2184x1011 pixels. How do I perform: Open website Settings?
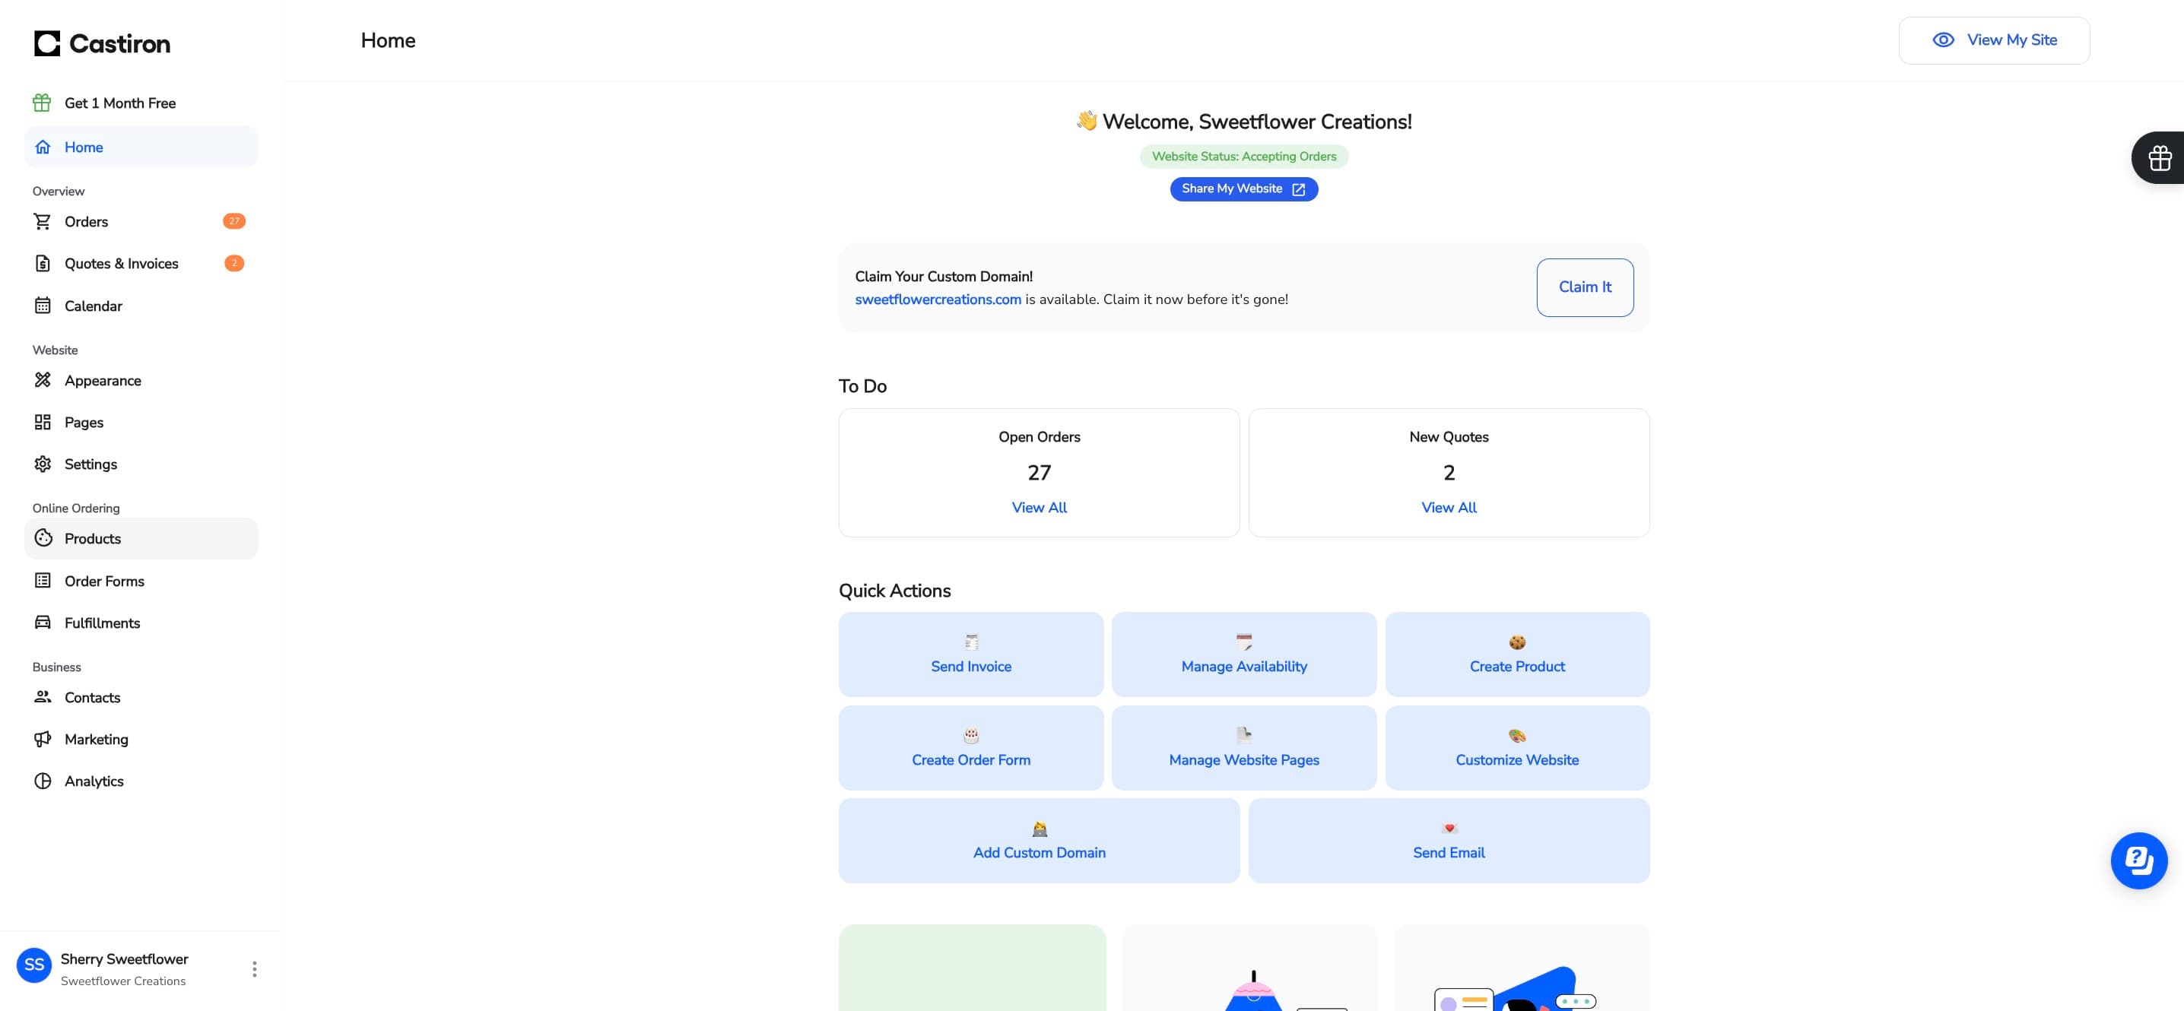[141, 464]
